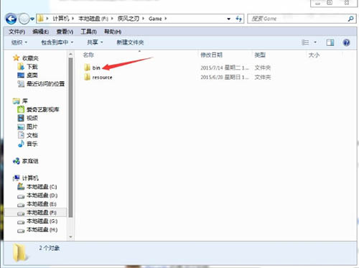Viewport: 359px width, 268px height.
Task: Click the 库 libraries node
Action: tap(21, 101)
